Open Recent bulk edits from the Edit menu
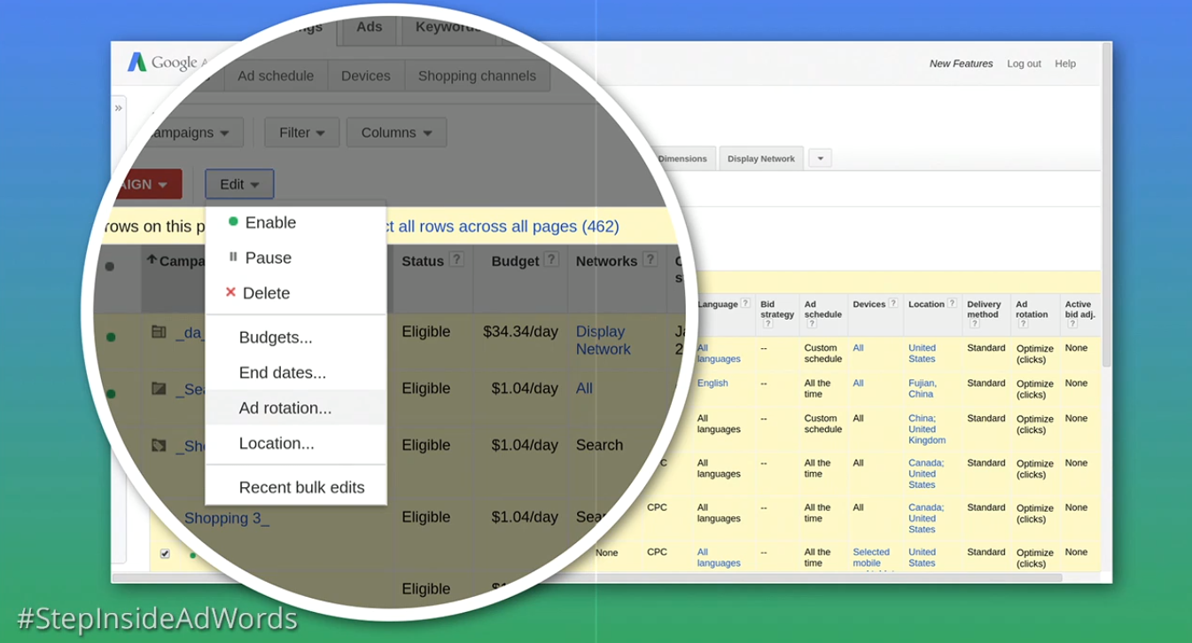1192x643 pixels. 296,488
